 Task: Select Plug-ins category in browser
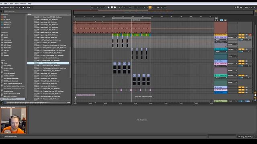click(x=6, y=50)
